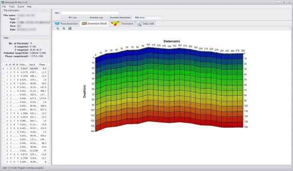Select the cell with potential 1.3956
293x171 pixels.
[24, 113]
